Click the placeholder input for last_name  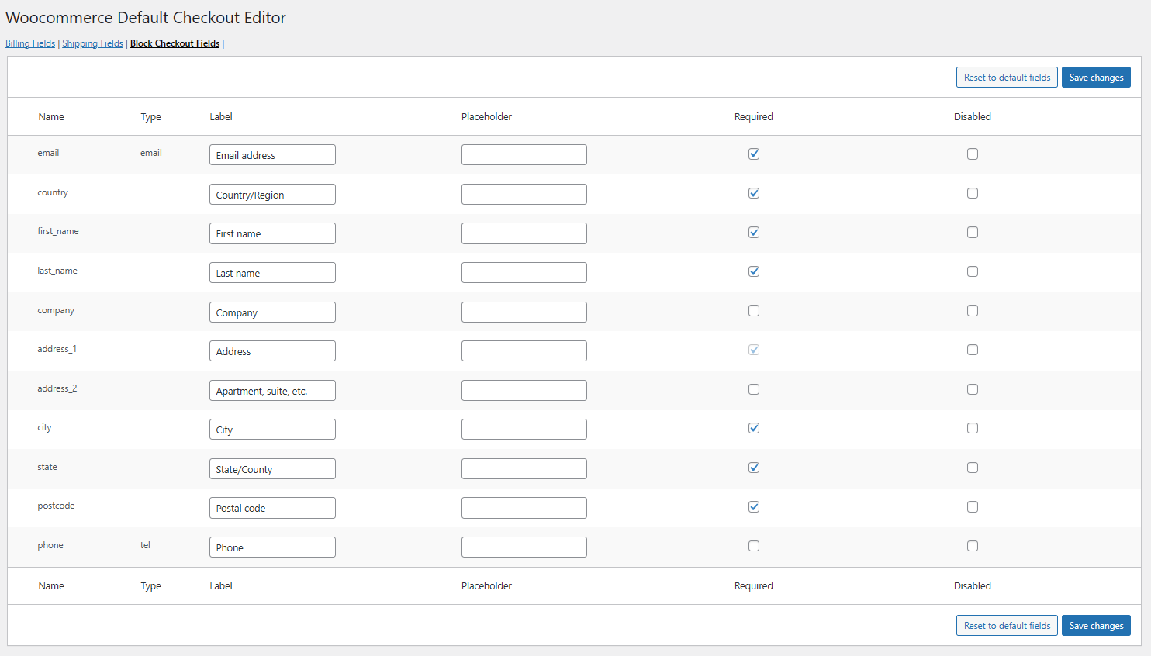click(x=524, y=273)
